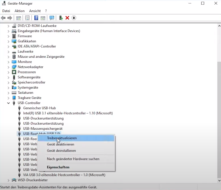
Task: Click the DVD/CD-ROM-Laufwerke drive icon
Action: (x=14, y=26)
